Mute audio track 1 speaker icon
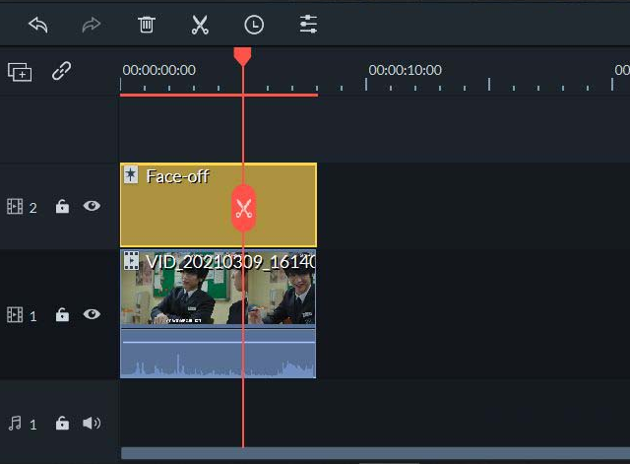Screen dimensions: 630x464 click(92, 423)
